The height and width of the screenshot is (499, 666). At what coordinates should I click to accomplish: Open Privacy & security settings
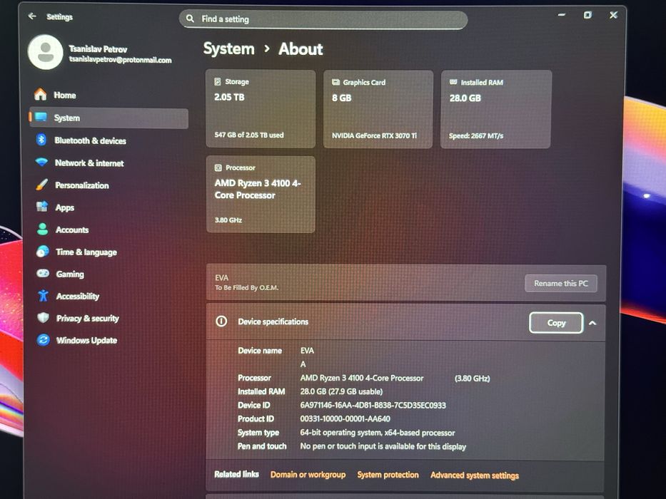tap(109, 318)
